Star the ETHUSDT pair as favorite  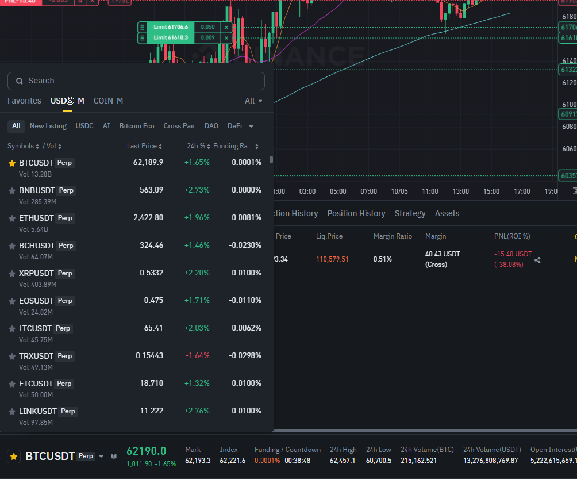(x=12, y=219)
